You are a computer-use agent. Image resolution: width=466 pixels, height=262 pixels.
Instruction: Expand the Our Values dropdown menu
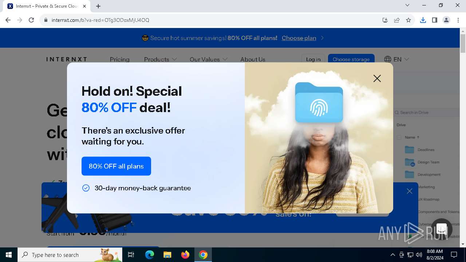(x=208, y=59)
